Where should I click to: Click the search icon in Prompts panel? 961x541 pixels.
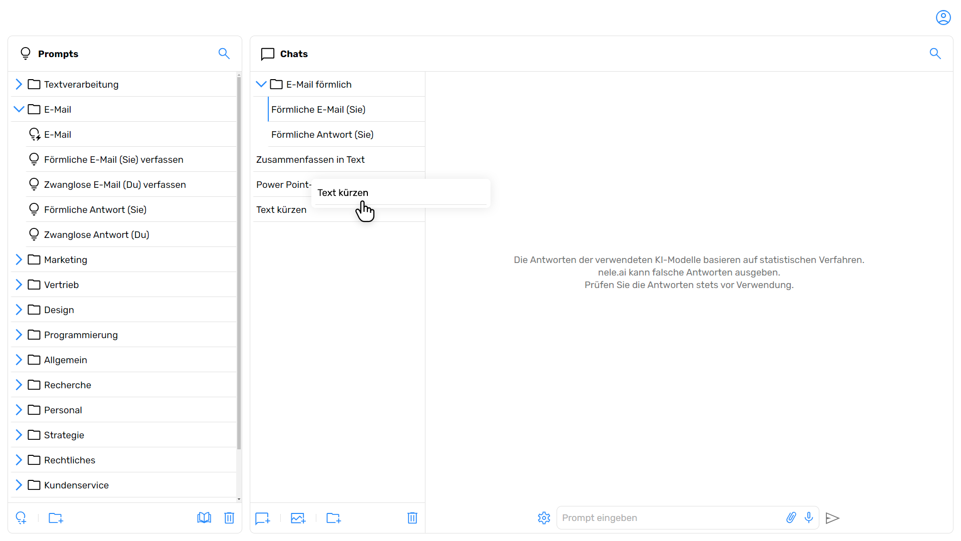coord(225,54)
